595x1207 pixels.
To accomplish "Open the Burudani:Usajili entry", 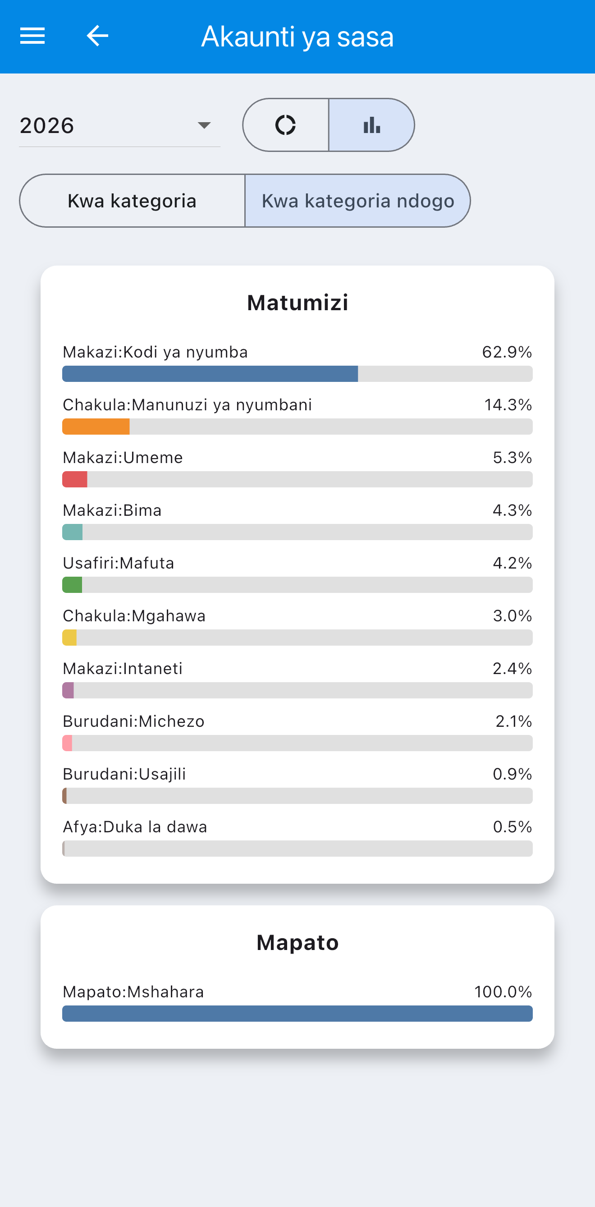I will click(297, 785).
